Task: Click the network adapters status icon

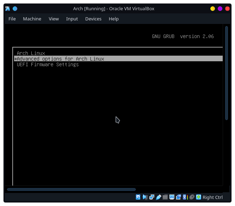Action: 152,197
